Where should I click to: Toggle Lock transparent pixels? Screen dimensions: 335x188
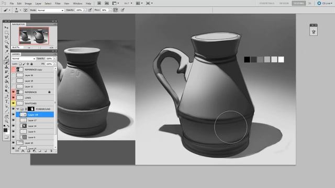point(20,64)
